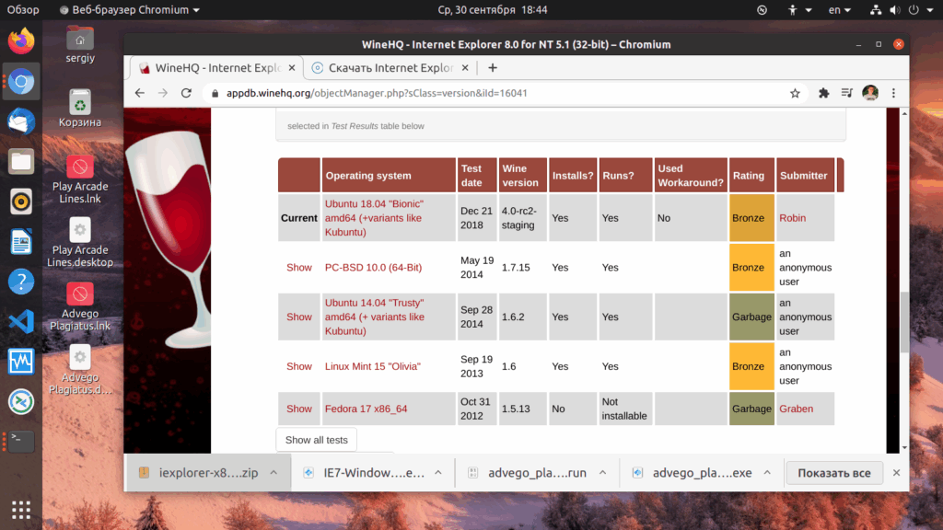Open Help icon in dock
This screenshot has height=530, width=943.
21,282
